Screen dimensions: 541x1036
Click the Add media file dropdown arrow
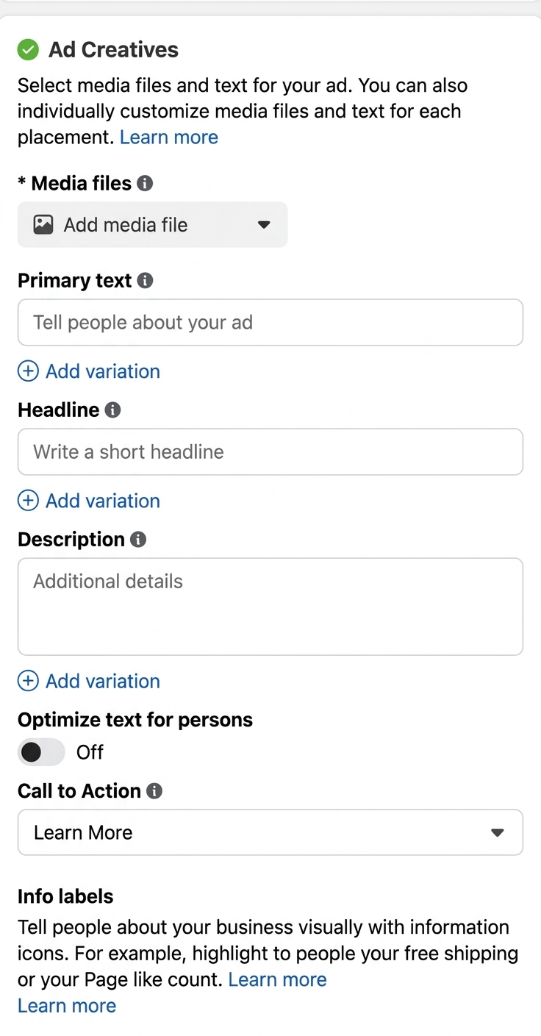point(264,225)
